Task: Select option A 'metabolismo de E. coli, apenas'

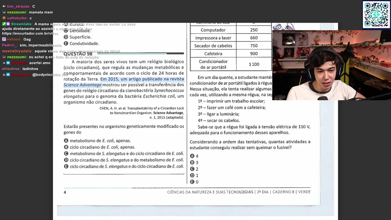Action: click(x=97, y=141)
